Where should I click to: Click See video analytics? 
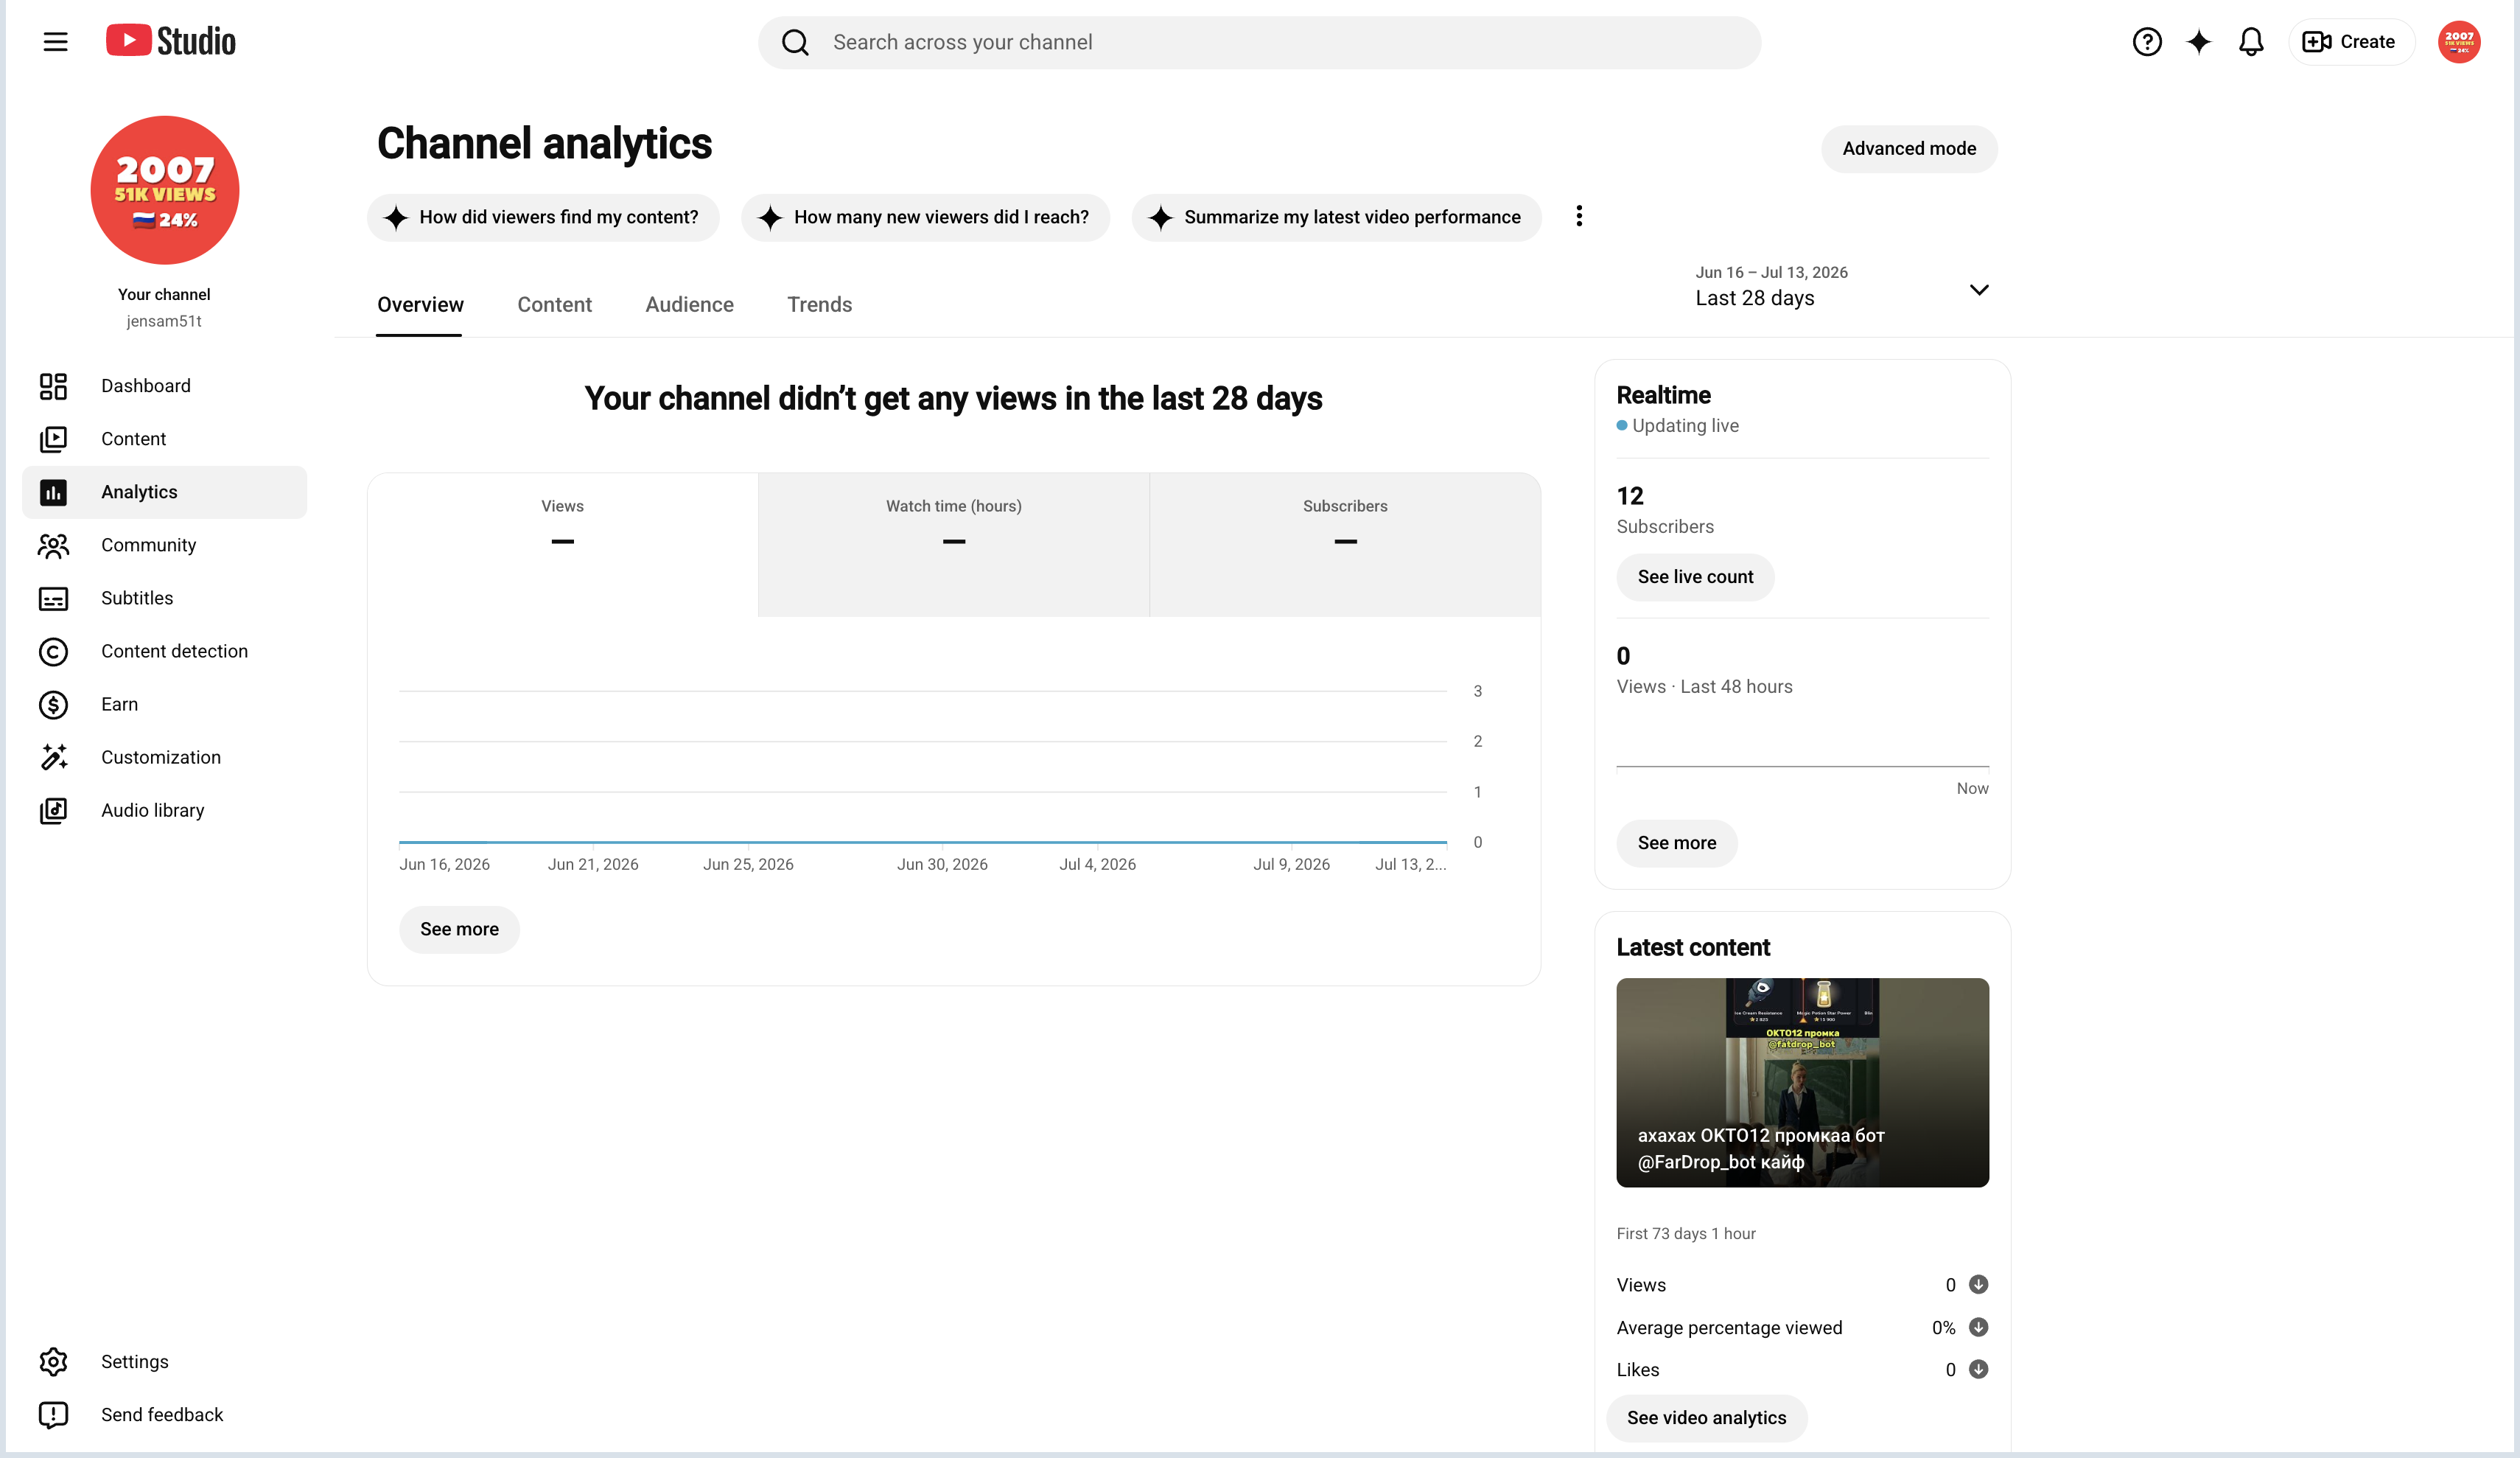click(1706, 1418)
